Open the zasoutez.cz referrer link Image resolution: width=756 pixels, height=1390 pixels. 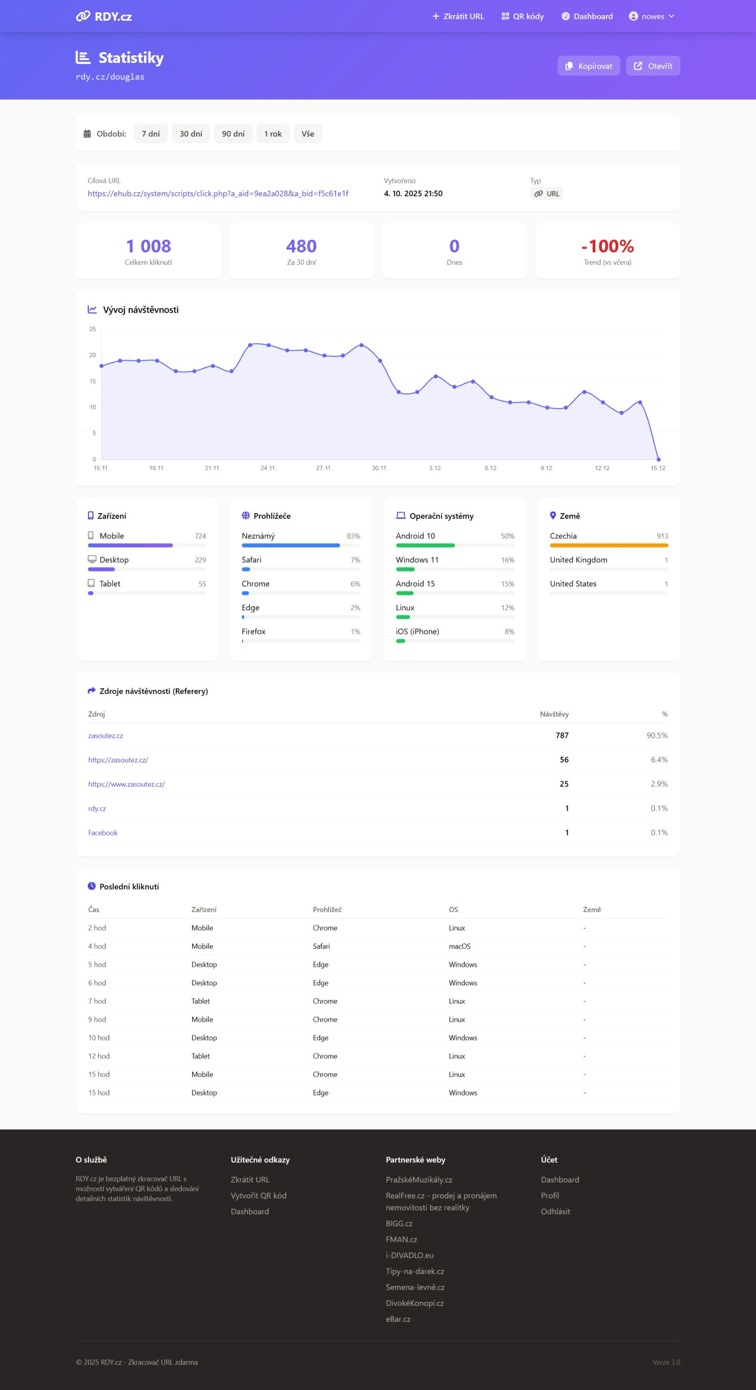click(x=106, y=736)
